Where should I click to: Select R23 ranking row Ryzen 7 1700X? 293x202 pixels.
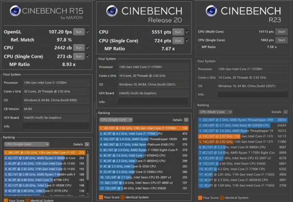click(x=243, y=153)
